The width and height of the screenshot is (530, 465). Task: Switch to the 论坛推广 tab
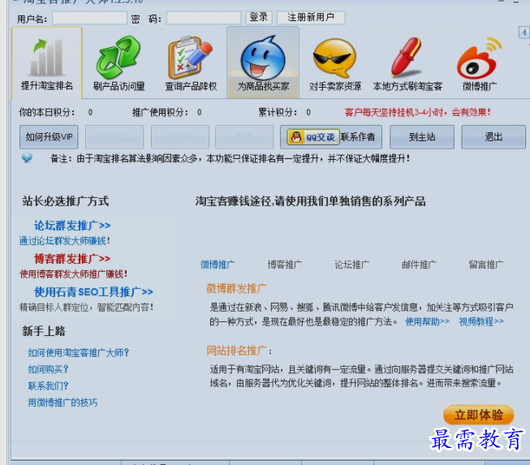[x=352, y=265]
